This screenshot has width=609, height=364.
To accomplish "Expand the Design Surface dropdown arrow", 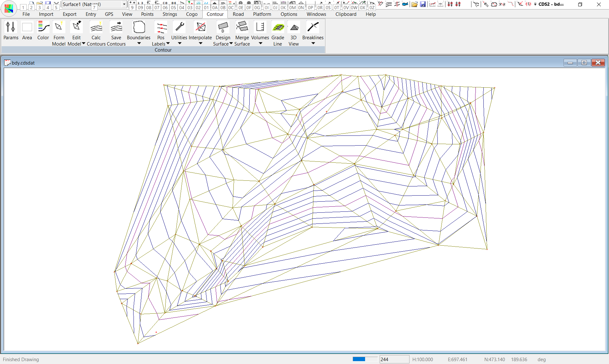I will [x=231, y=44].
